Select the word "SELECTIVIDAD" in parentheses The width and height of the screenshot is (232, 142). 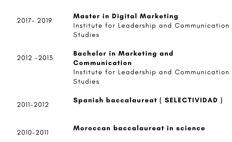191,100
